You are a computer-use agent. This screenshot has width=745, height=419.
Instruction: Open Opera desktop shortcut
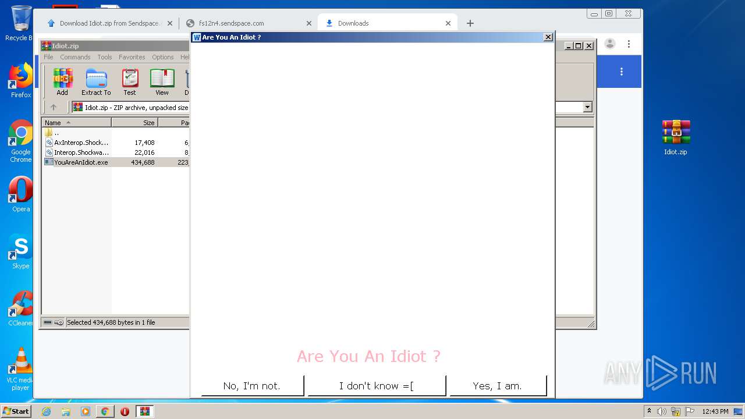pos(20,194)
